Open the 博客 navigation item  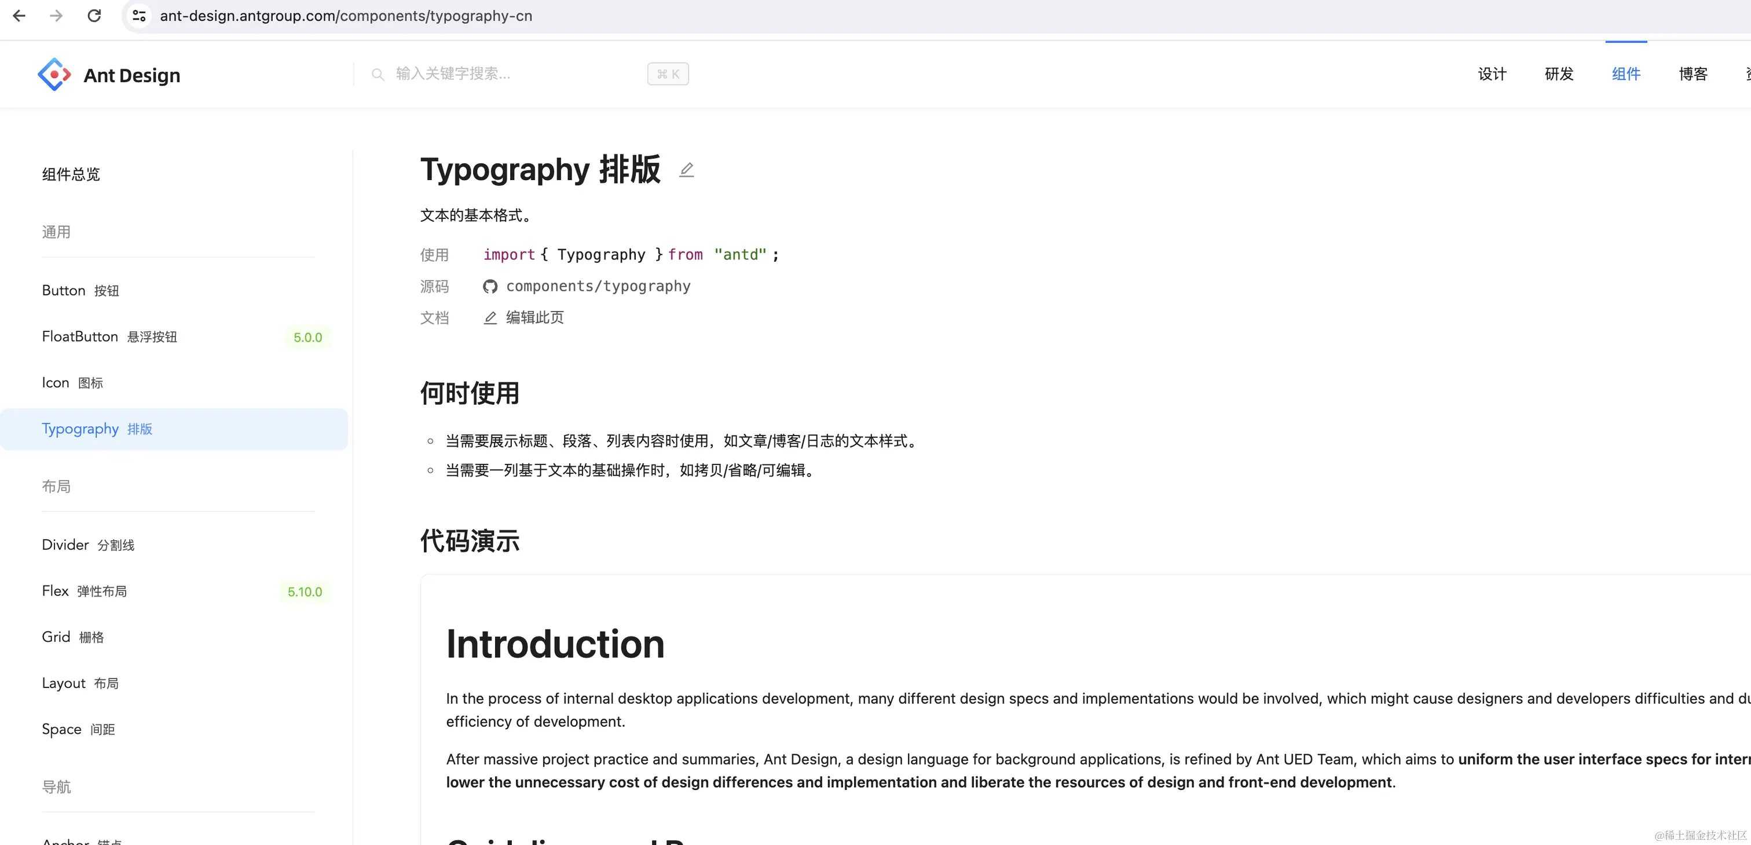1693,74
